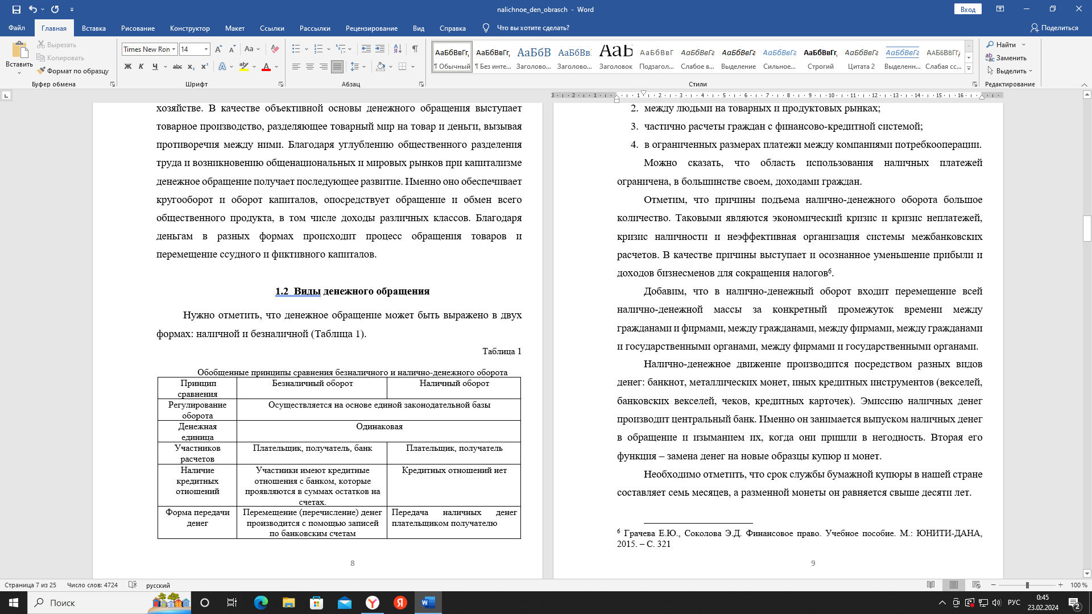
Task: Click the zoom slider handle in status bar
Action: coord(1027,585)
